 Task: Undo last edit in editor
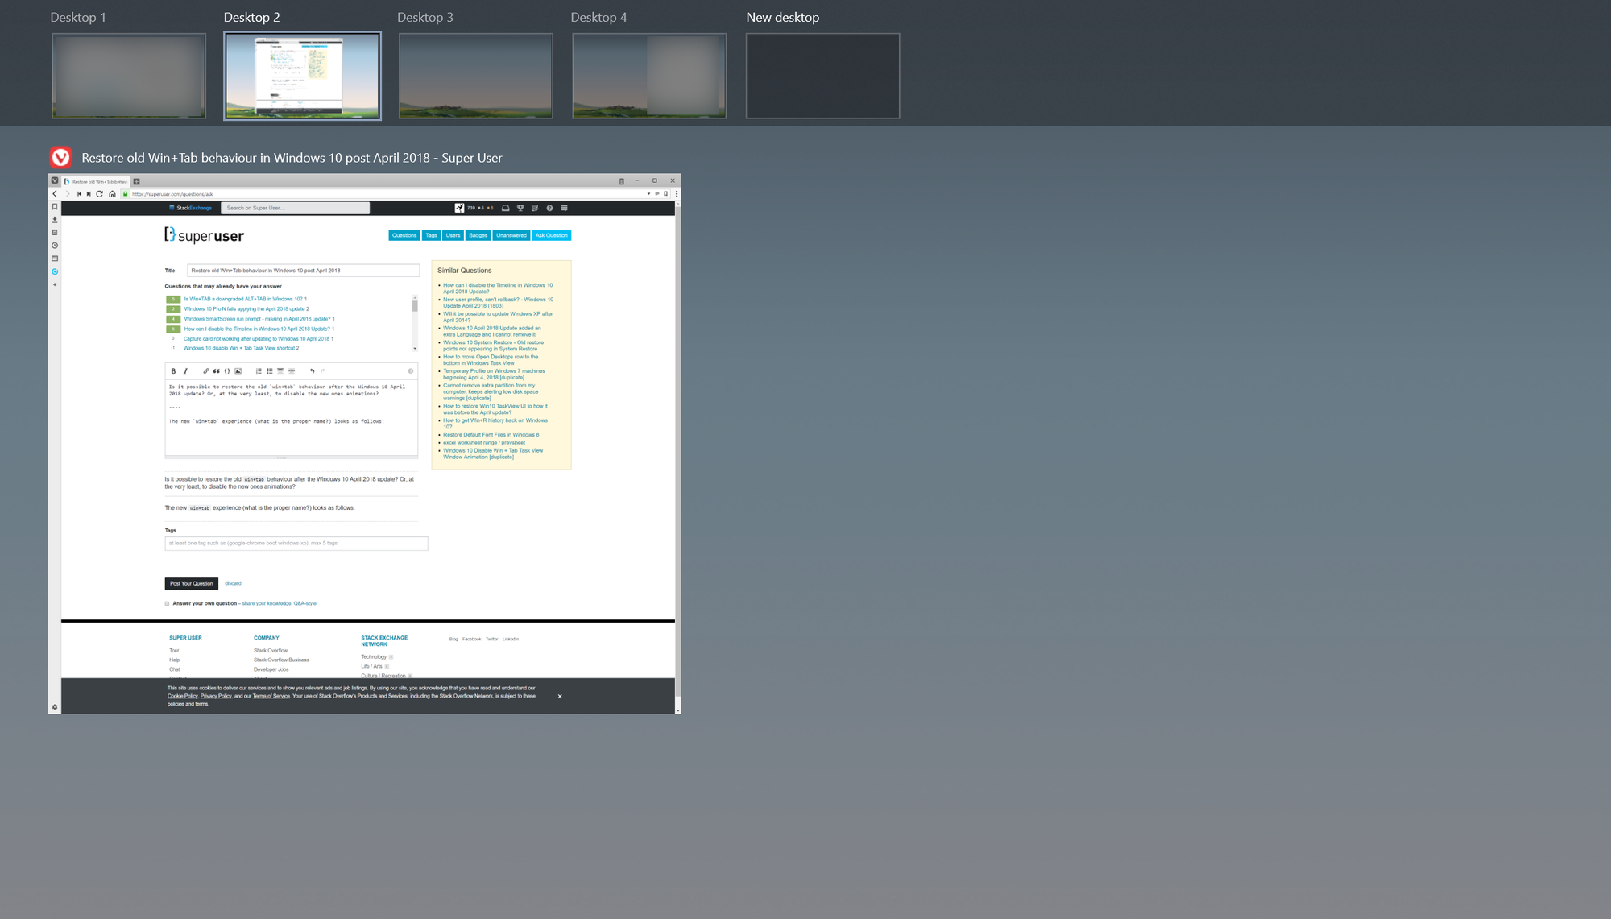click(312, 371)
